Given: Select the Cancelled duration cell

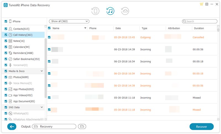Looking at the screenshot, I should click(198, 37).
